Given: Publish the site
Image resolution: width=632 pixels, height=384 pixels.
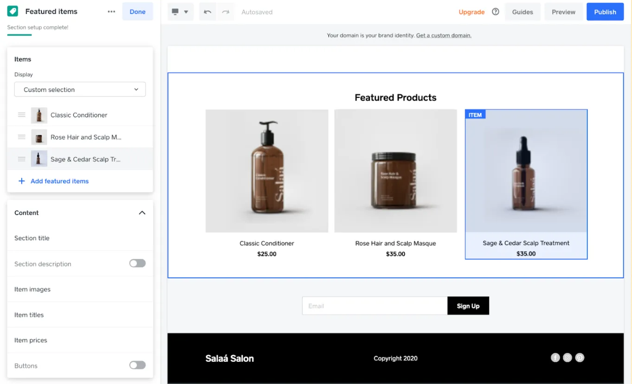Looking at the screenshot, I should point(605,12).
